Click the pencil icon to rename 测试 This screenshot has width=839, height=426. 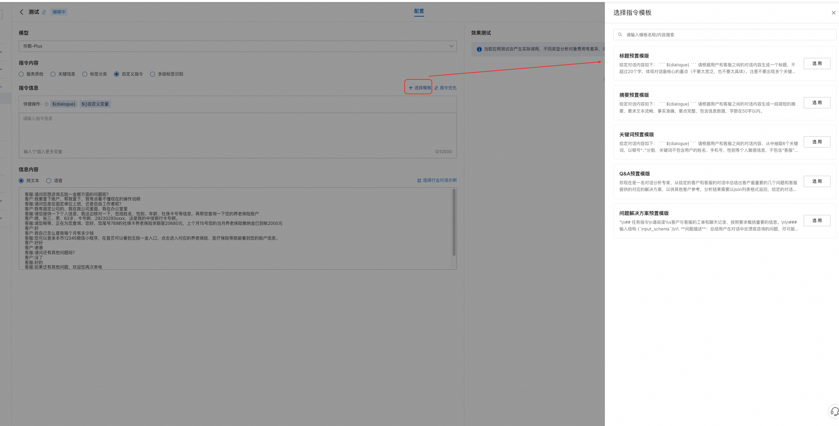click(44, 12)
